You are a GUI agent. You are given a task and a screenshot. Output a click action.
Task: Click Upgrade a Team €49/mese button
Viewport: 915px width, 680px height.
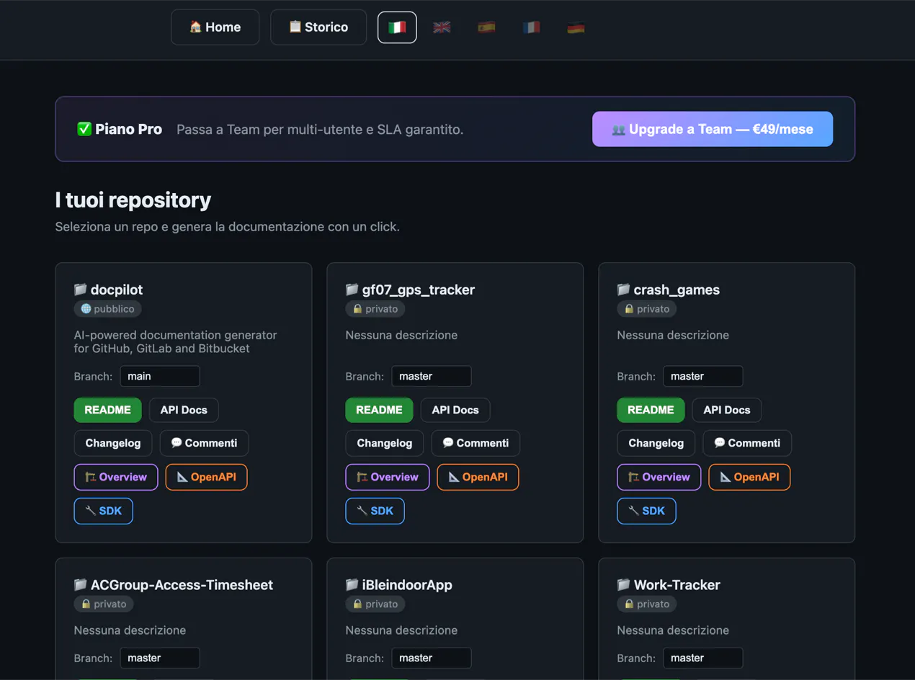[713, 129]
